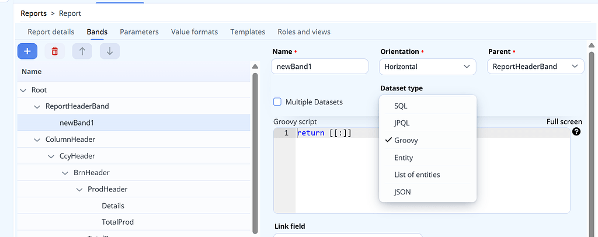Open Value formats tab
Image resolution: width=598 pixels, height=237 pixels.
[194, 32]
